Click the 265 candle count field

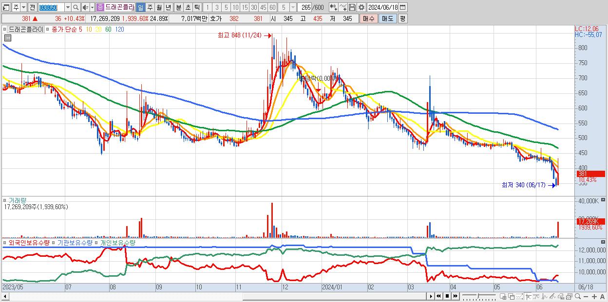click(304, 7)
